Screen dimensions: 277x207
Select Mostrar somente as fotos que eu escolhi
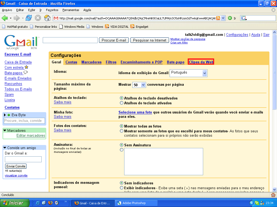121,131
